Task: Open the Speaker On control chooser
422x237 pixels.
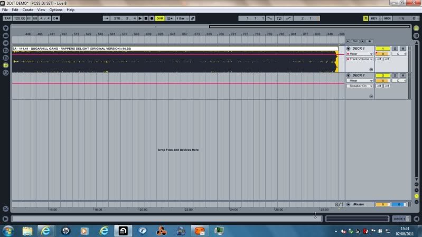Action: [360, 86]
